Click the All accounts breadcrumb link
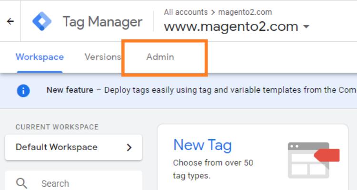 [186, 12]
